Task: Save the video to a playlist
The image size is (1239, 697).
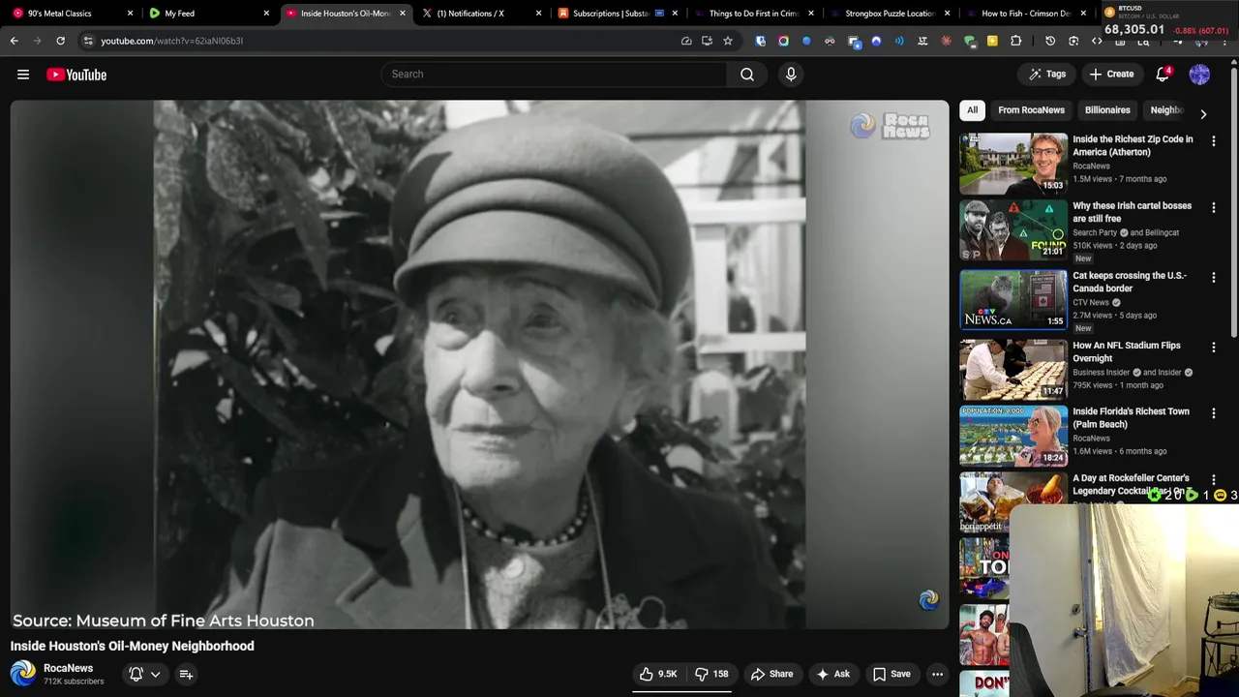Action: pos(891,674)
